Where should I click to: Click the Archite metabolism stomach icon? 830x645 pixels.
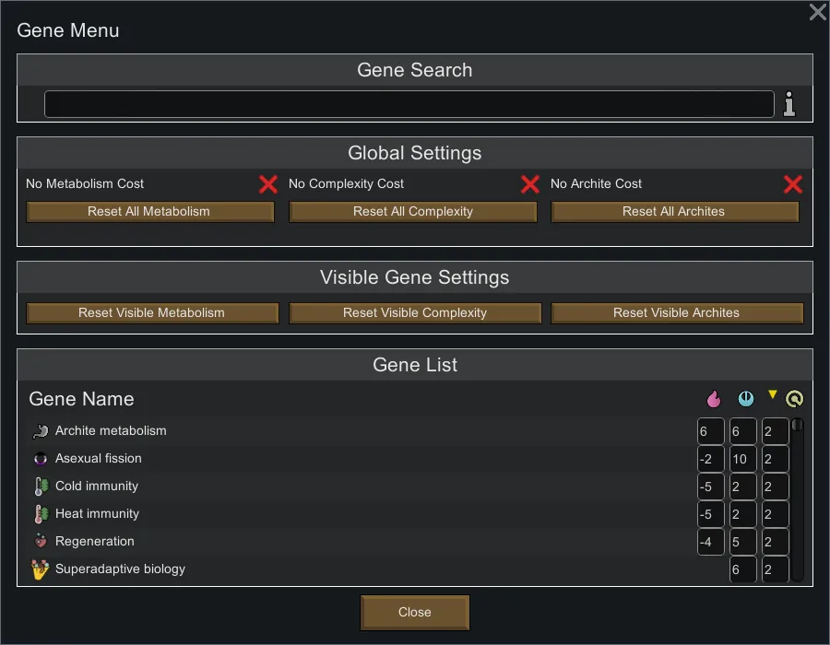click(x=40, y=431)
